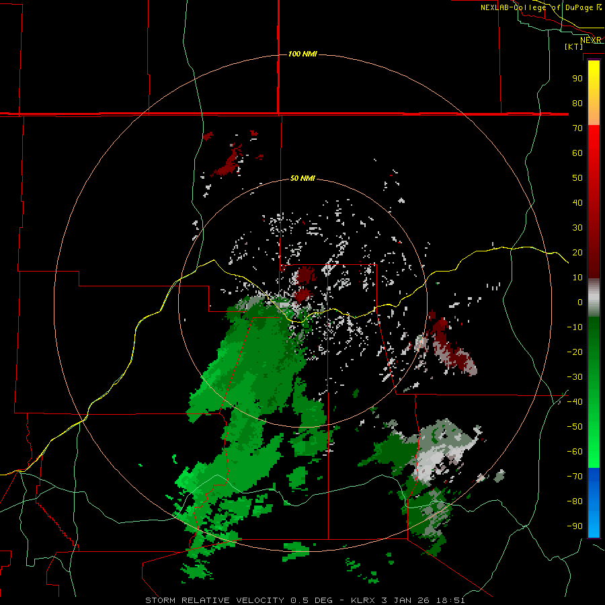Pick the 40 scale value

577,203
